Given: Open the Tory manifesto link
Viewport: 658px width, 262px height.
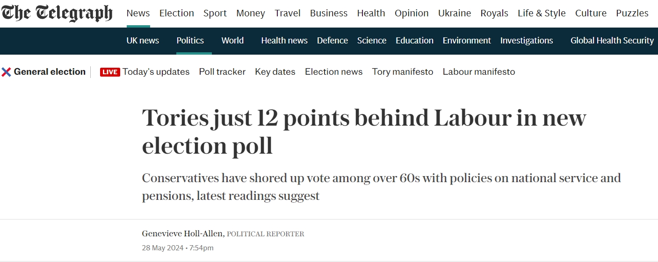Looking at the screenshot, I should pos(403,72).
